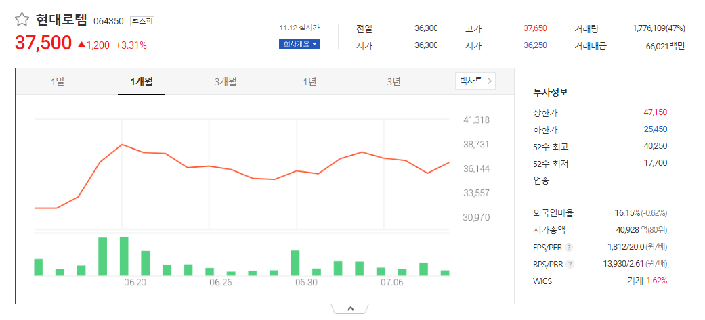Select the 1개월 chart tab

point(142,82)
